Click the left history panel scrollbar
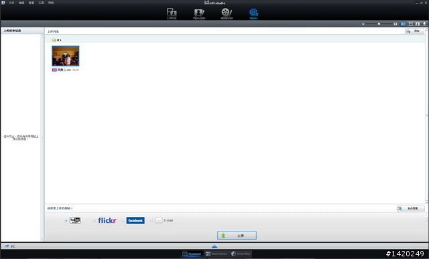Image resolution: width=429 pixels, height=259 pixels. (42, 138)
